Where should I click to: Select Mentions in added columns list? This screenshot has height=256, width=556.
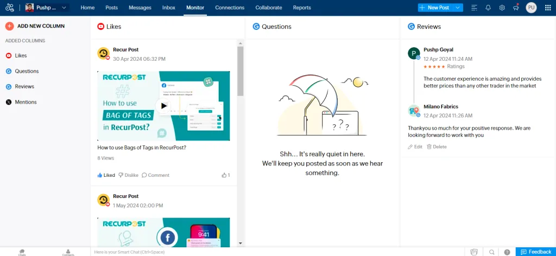(x=26, y=102)
